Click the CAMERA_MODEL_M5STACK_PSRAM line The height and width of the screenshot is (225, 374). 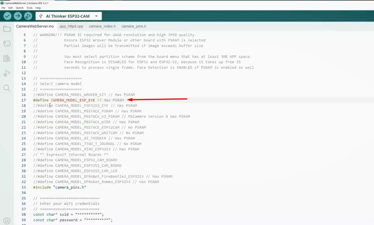click(x=87, y=111)
